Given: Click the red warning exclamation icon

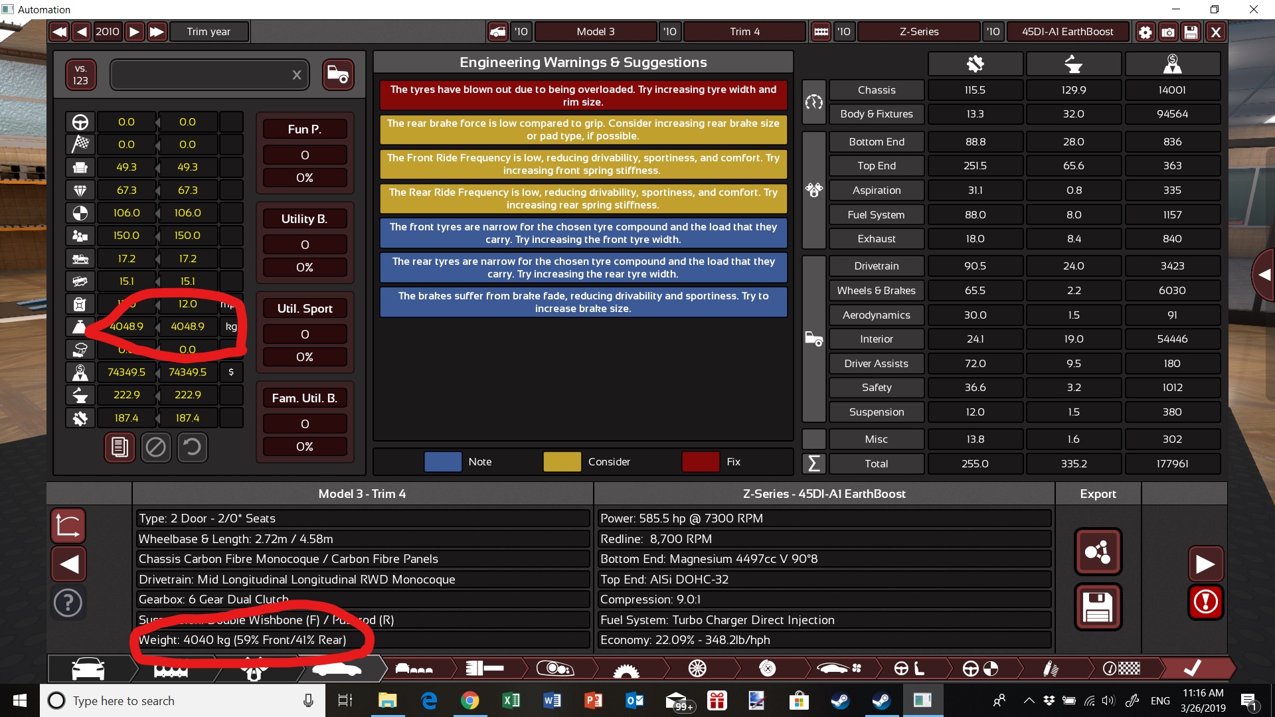Looking at the screenshot, I should (x=1205, y=602).
